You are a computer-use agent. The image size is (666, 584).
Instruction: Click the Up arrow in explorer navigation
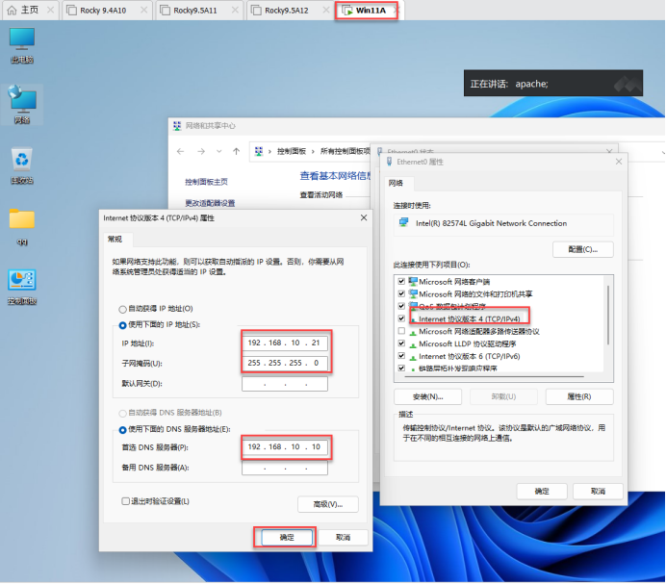click(236, 151)
